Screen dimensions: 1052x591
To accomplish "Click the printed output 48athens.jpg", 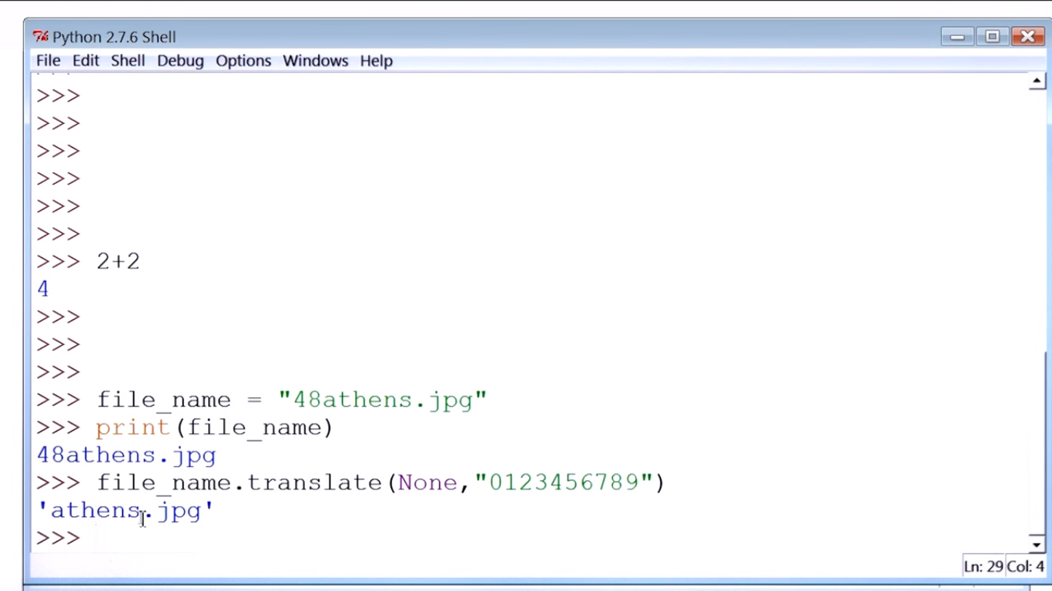I will 126,456.
